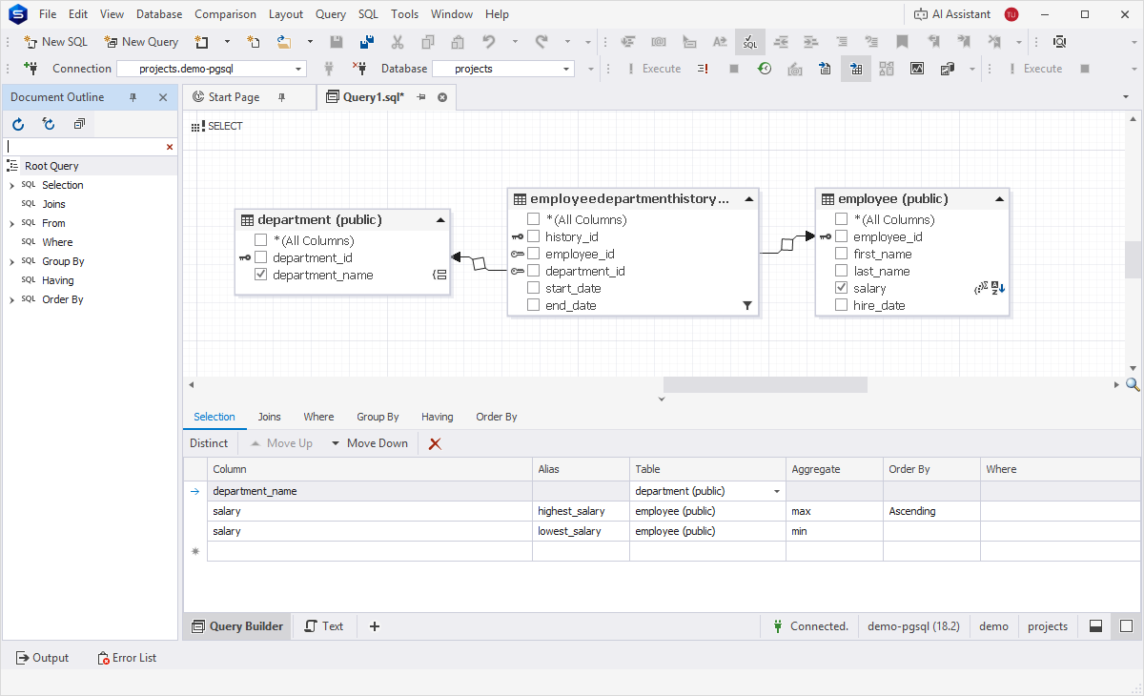Switch to the Joins tab

tap(270, 417)
